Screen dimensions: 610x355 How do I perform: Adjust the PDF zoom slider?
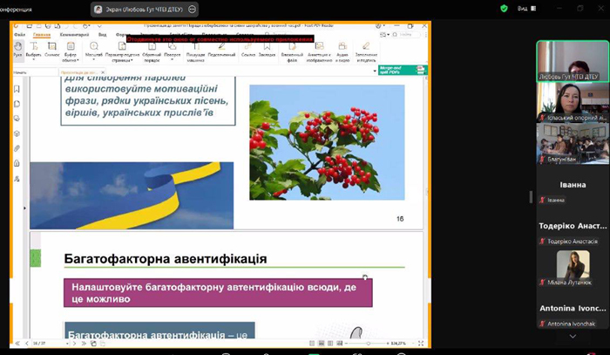tap(368, 344)
